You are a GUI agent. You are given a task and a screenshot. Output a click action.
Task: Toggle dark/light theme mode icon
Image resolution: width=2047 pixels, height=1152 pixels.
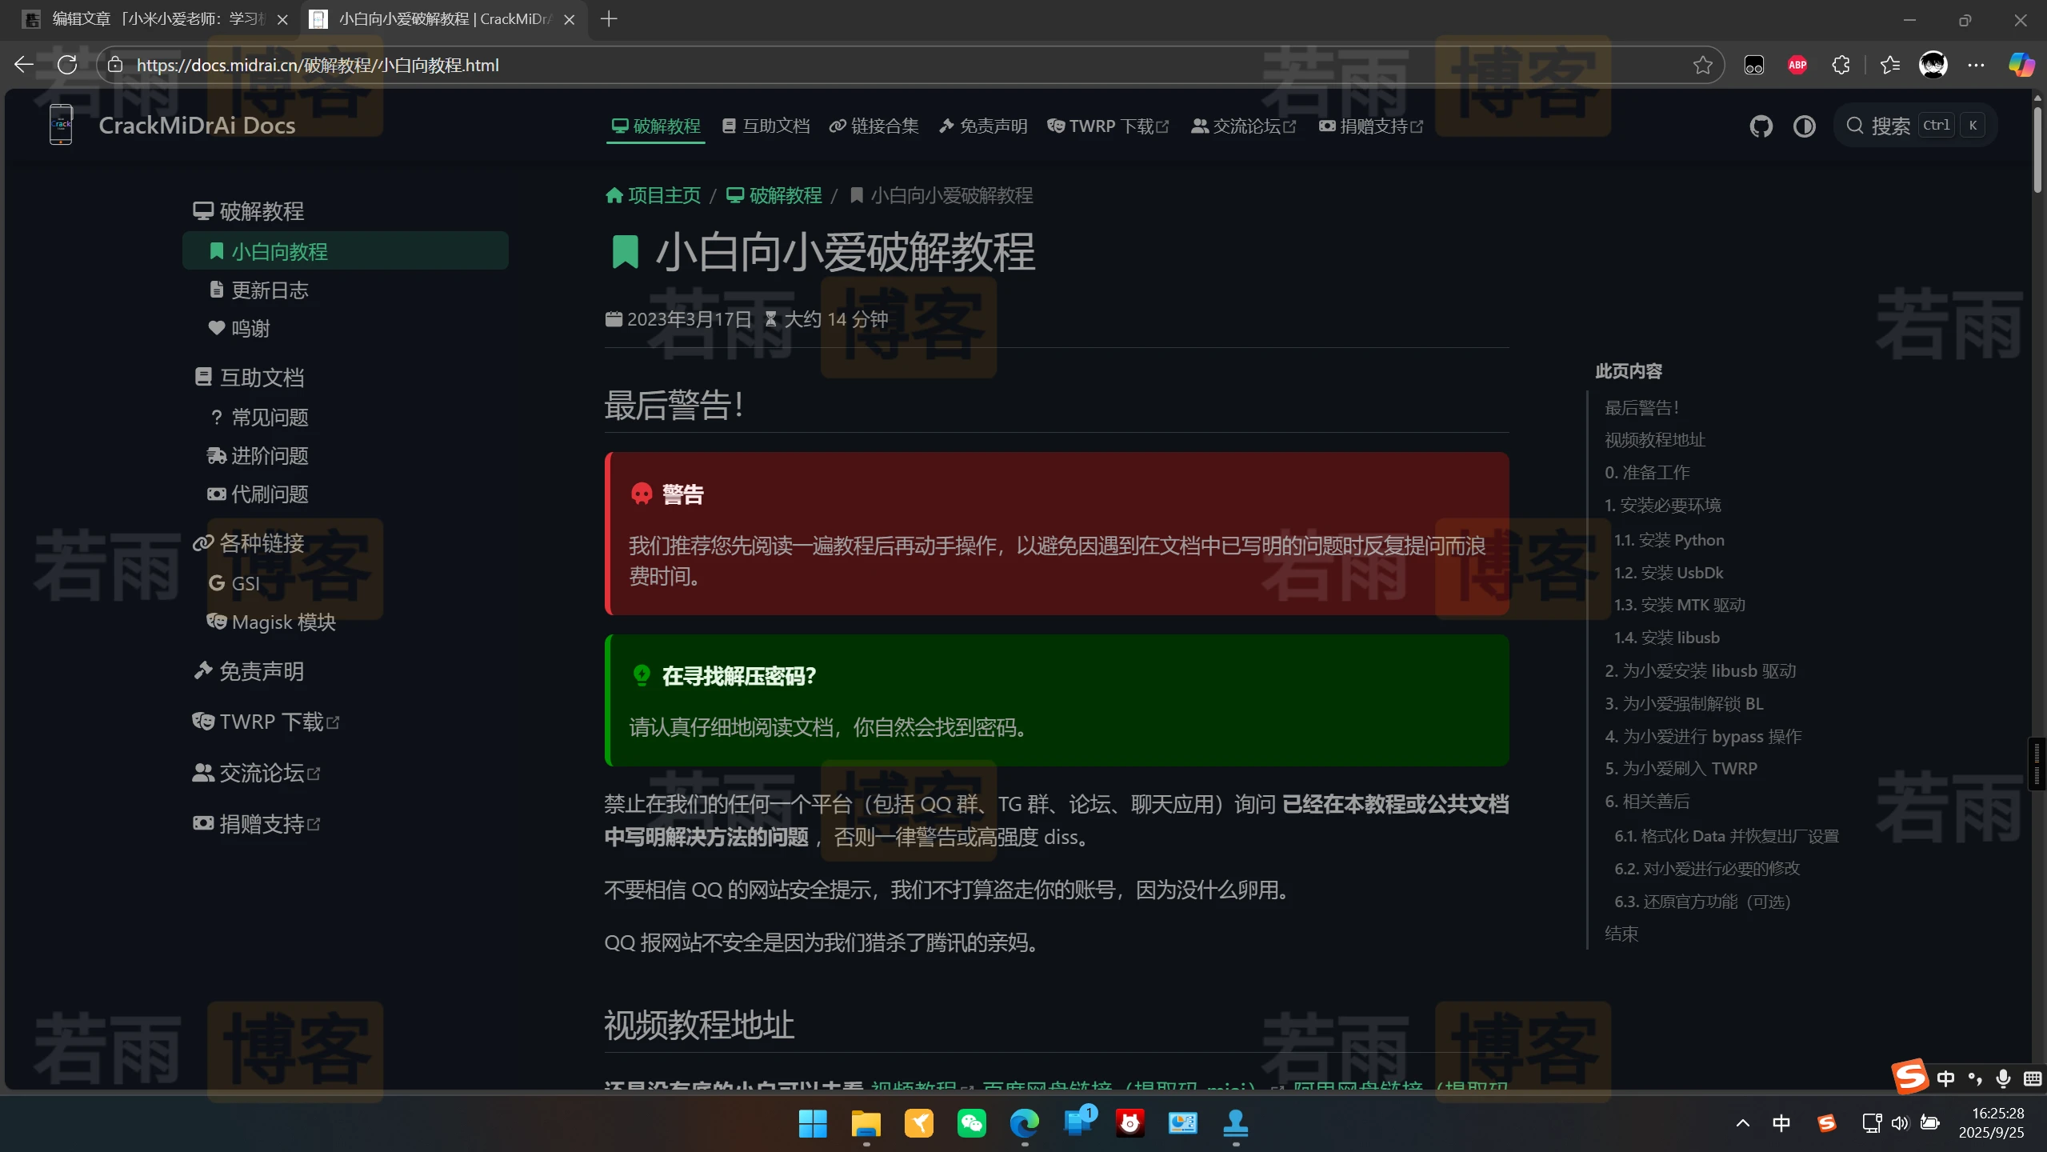1804,126
